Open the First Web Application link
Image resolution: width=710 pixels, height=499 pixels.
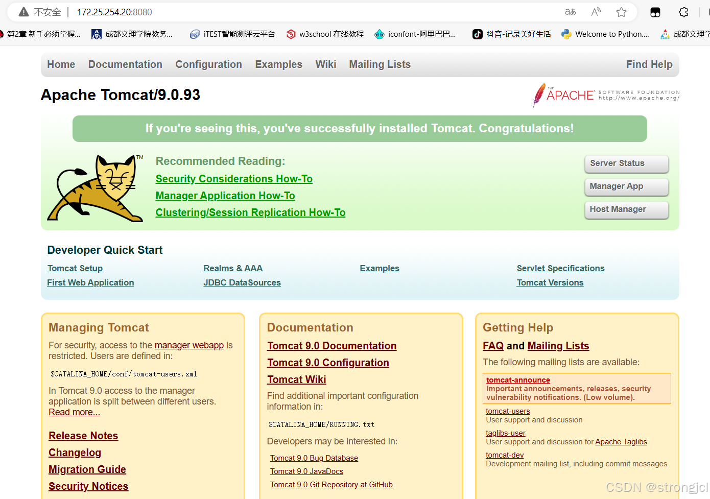tap(90, 282)
